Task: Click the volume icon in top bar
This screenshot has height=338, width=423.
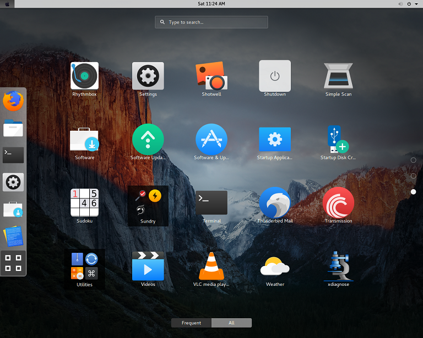Action: tap(400, 4)
